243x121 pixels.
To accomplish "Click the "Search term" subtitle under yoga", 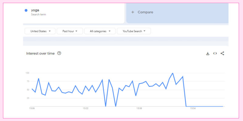I will (x=39, y=15).
